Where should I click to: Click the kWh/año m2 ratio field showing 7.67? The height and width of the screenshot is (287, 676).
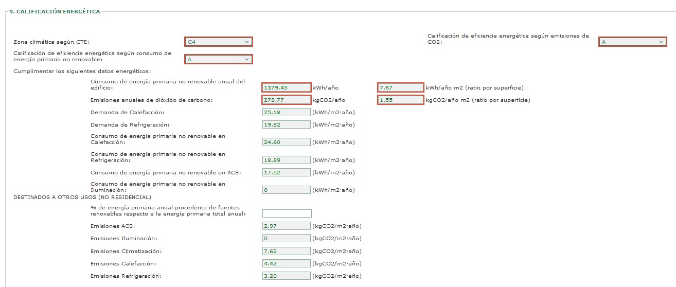pos(400,87)
